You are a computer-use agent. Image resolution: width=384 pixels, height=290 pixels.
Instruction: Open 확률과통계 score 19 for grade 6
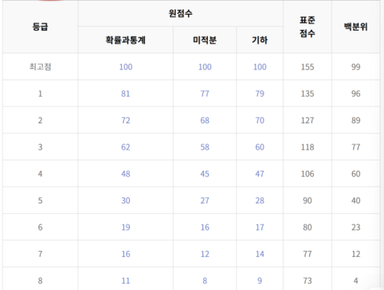click(x=125, y=227)
